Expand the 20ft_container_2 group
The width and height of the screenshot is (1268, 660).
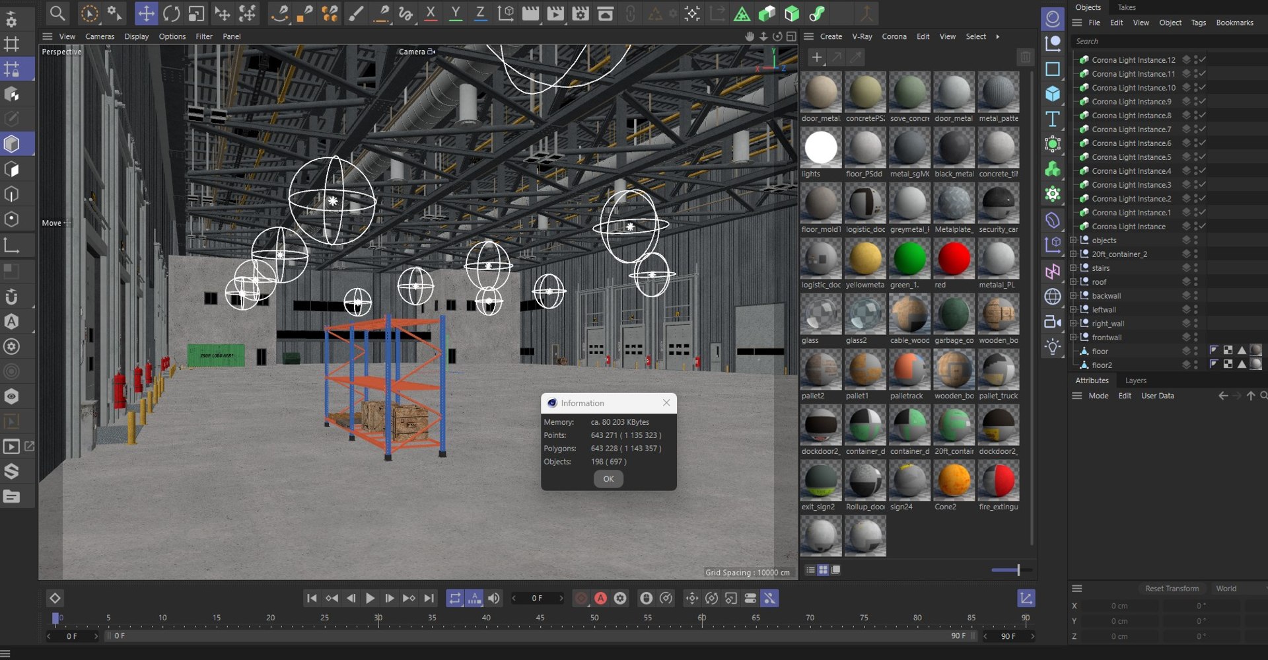point(1073,254)
